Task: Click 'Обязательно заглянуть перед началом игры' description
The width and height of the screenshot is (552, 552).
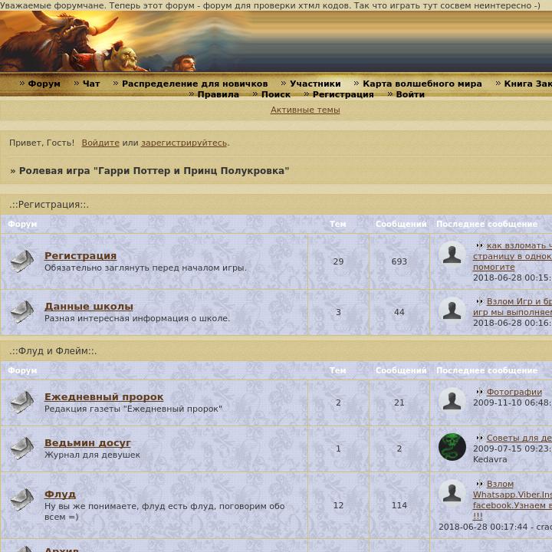Action: click(x=146, y=268)
